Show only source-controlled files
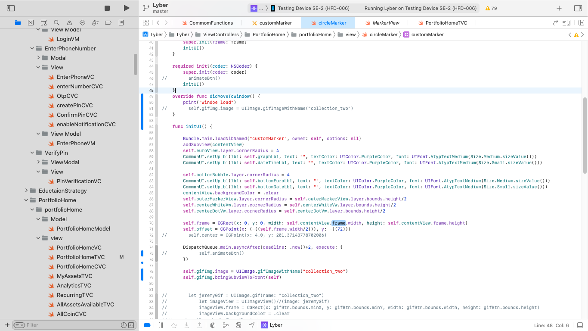The image size is (588, 331). pos(131,325)
